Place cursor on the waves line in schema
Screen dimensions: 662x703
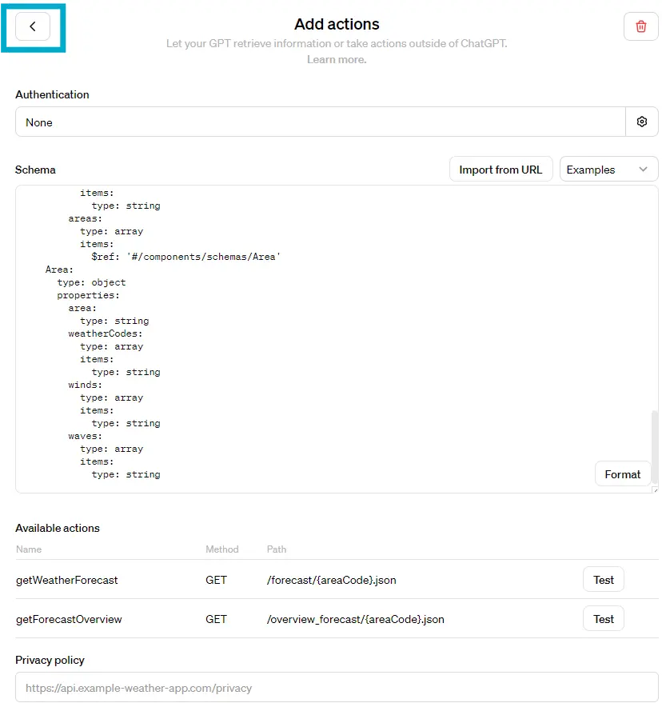pyautogui.click(x=85, y=436)
